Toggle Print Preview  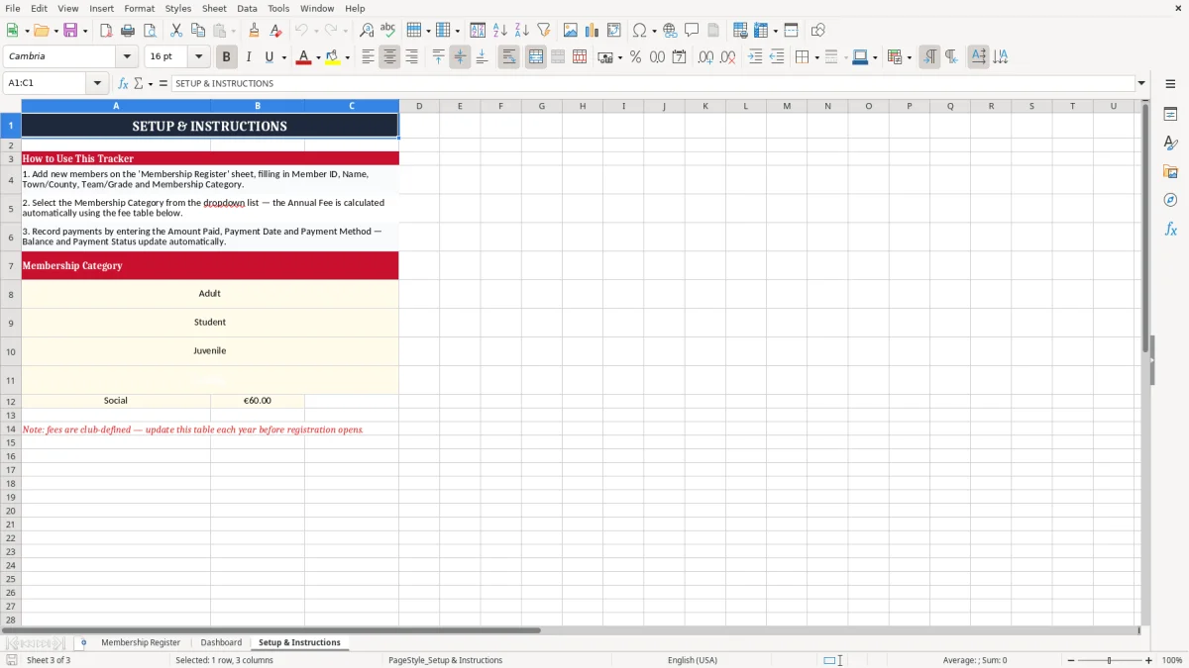150,31
